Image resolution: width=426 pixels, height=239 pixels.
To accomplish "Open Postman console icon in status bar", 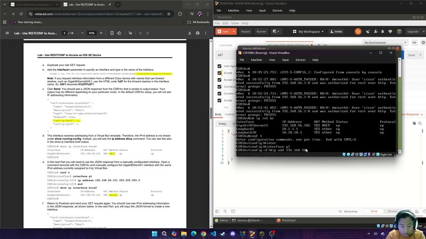I will tap(233, 211).
